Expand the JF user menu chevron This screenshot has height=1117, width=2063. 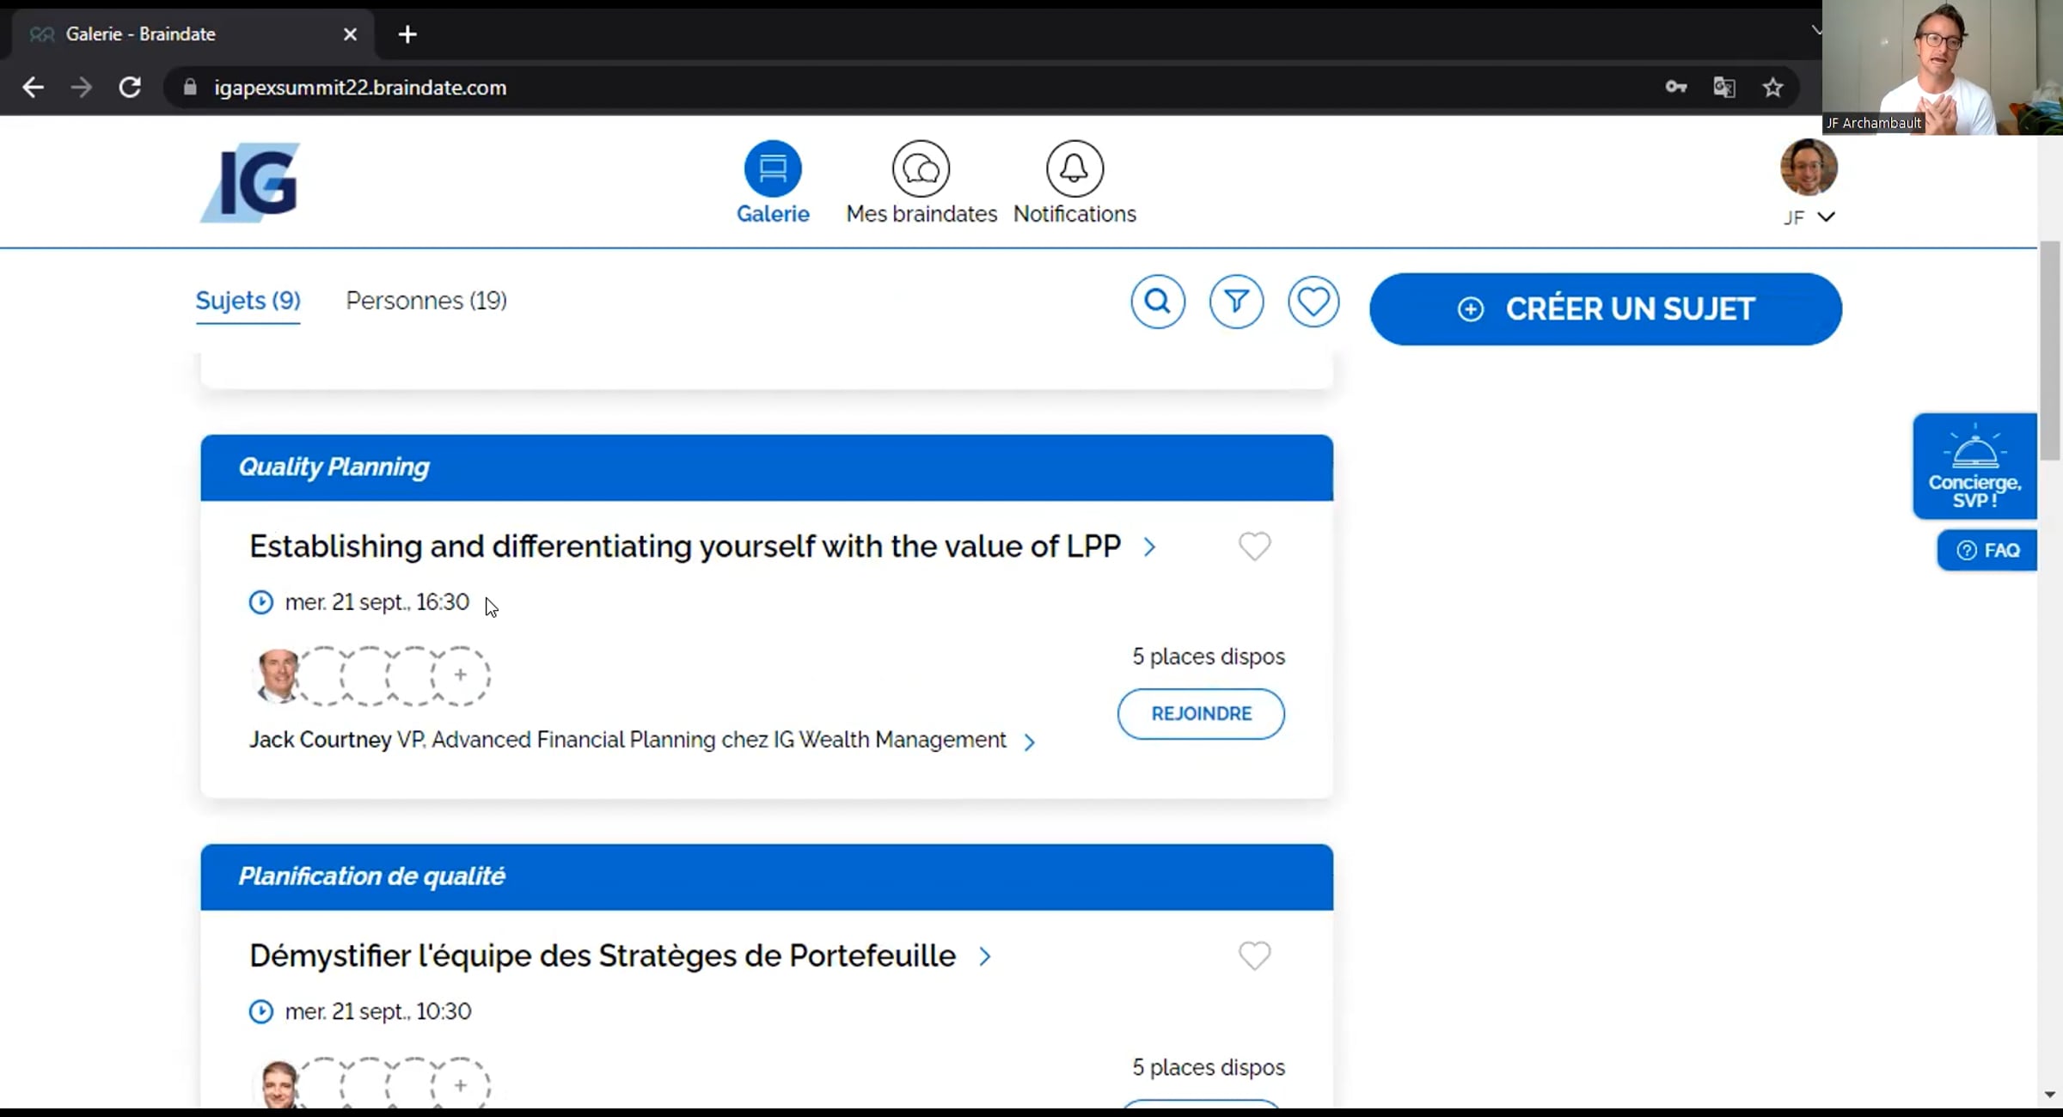1827,217
